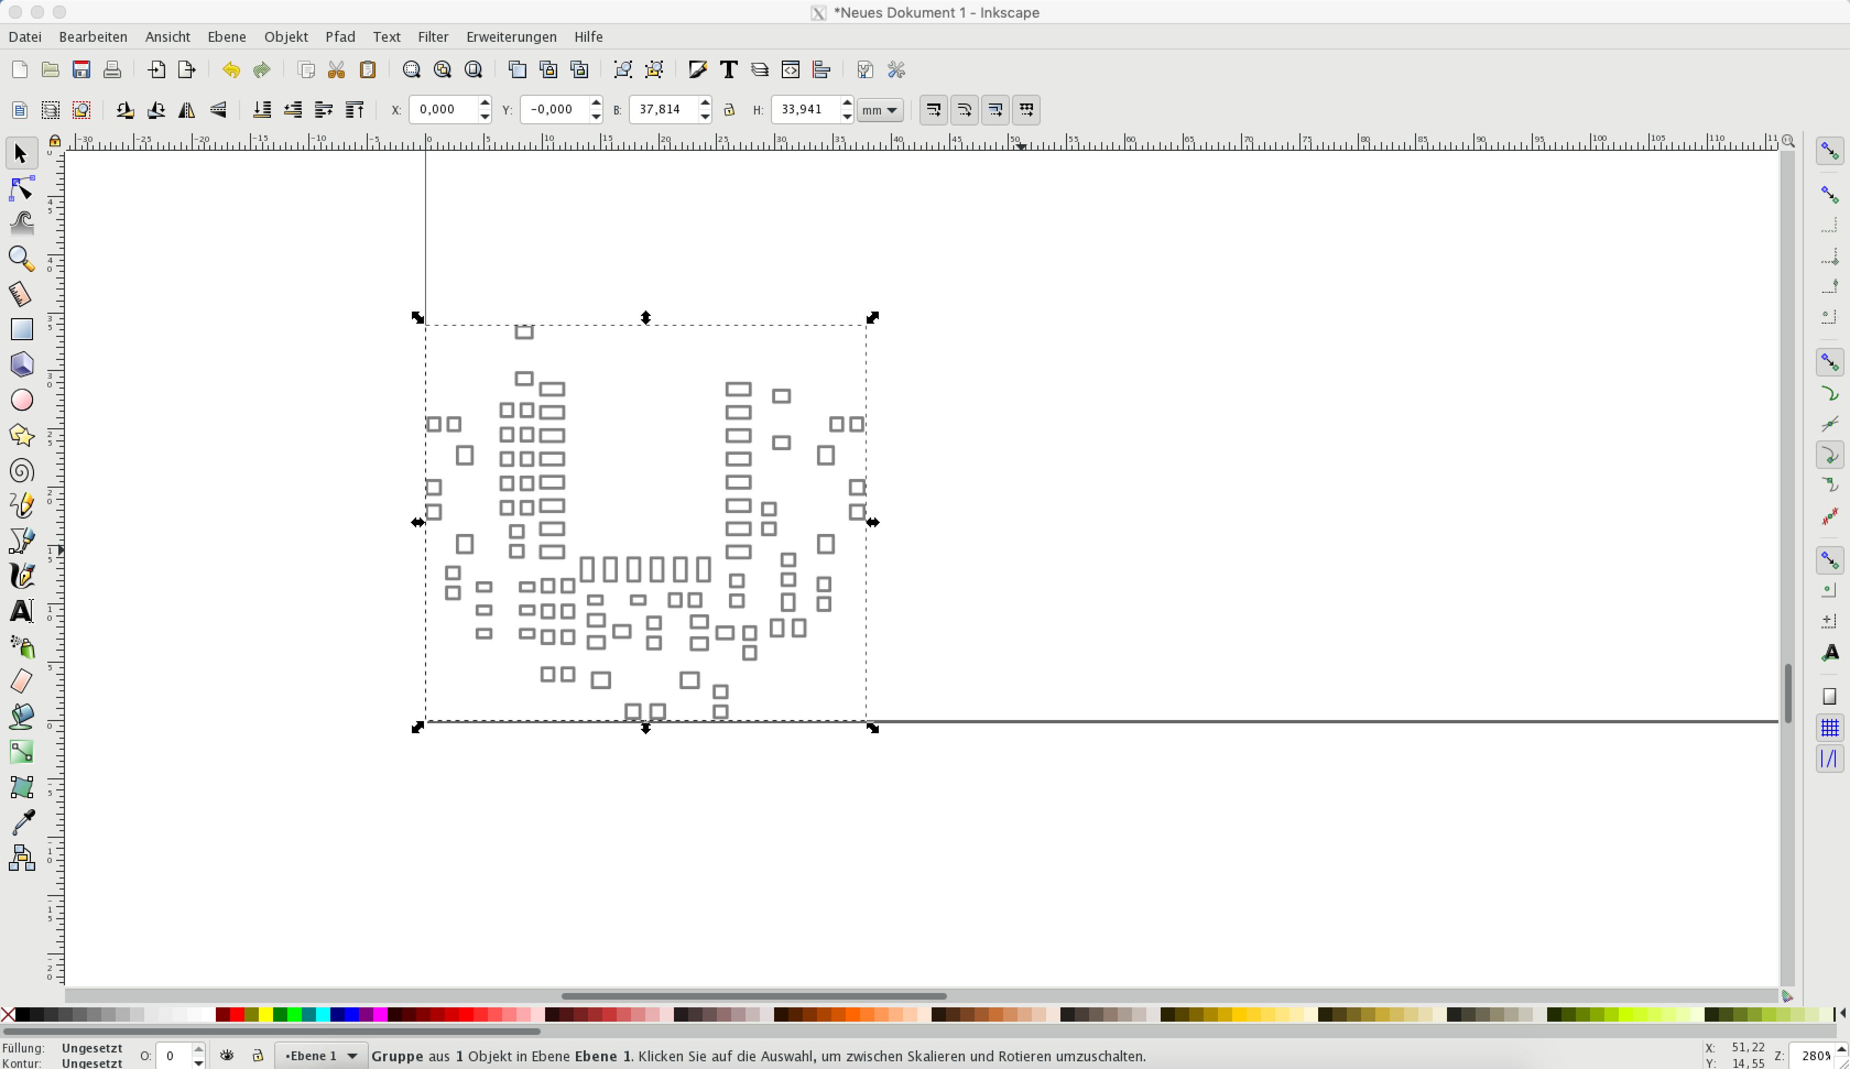Open the XML editor icon
1850x1069 pixels.
[790, 69]
